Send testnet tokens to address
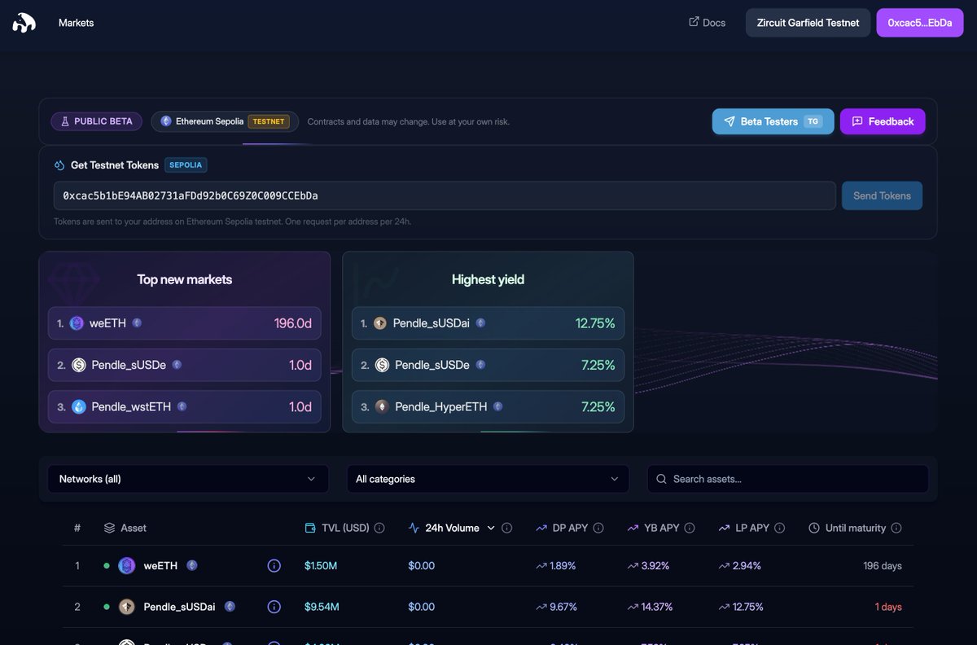 [x=882, y=195]
